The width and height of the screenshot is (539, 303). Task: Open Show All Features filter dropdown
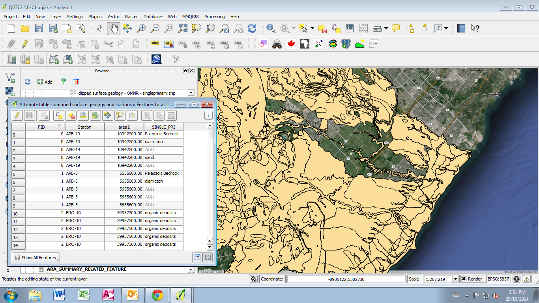pyautogui.click(x=36, y=258)
